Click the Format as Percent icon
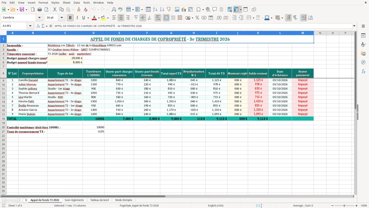The height and width of the screenshot is (208, 369). 197,18
